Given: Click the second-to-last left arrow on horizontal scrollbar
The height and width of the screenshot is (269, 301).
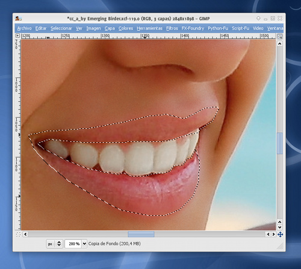Looking at the screenshot, I should tap(268, 234).
